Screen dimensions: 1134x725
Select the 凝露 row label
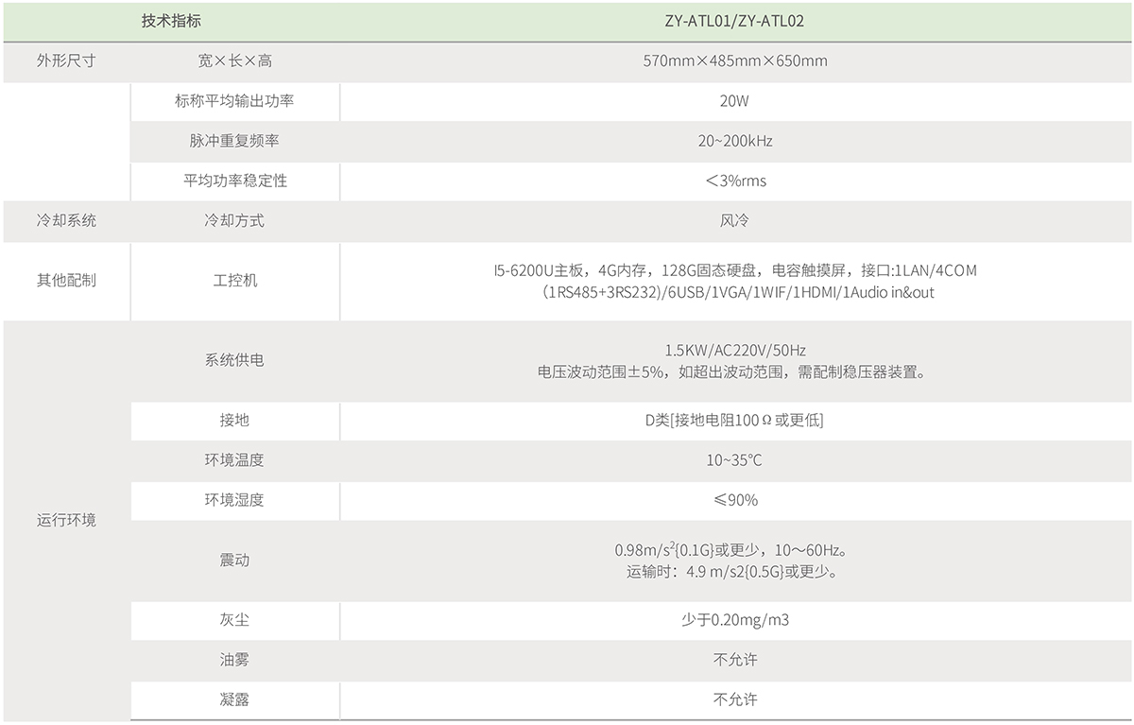(x=234, y=699)
